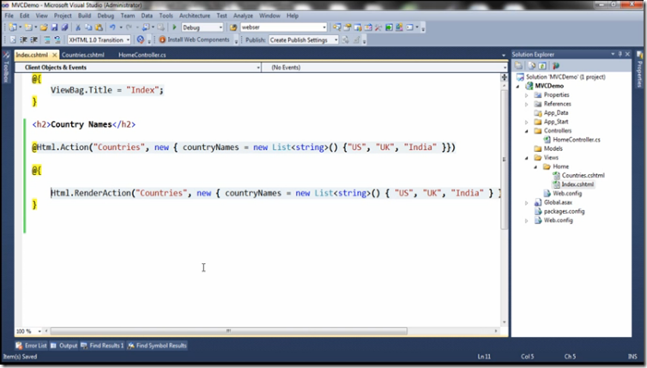Click the Undo arrow icon
The image size is (647, 368).
click(x=112, y=27)
